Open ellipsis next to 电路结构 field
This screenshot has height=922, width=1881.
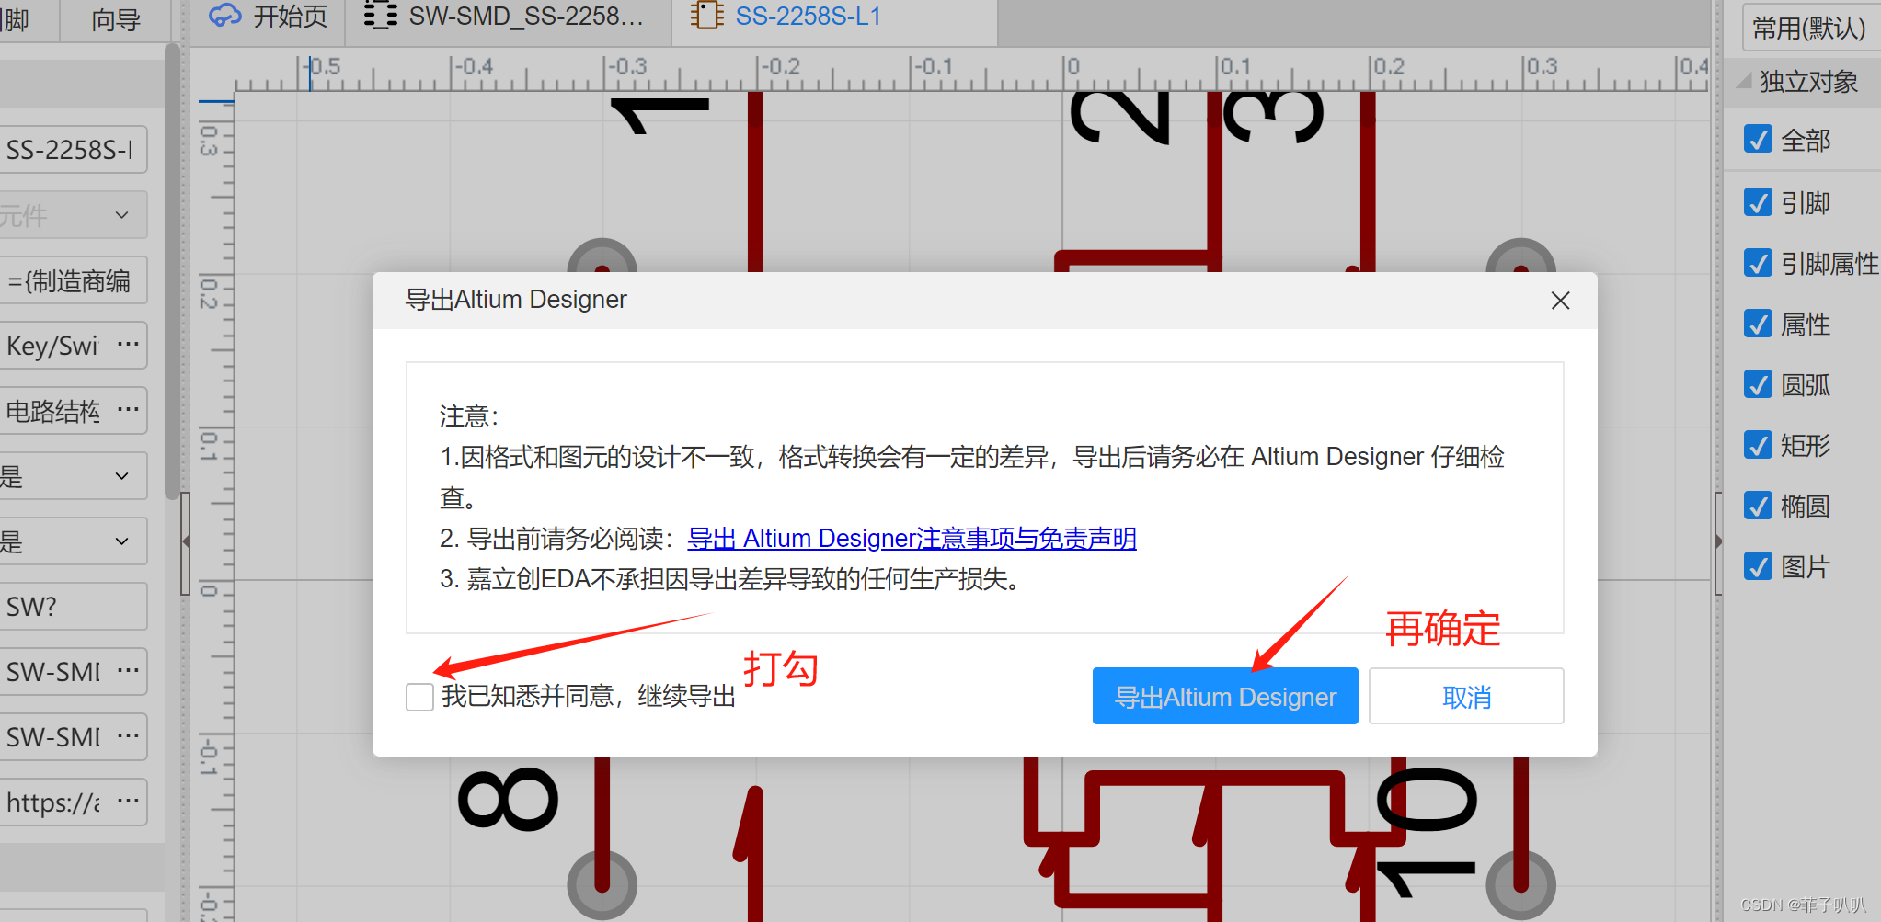128,410
